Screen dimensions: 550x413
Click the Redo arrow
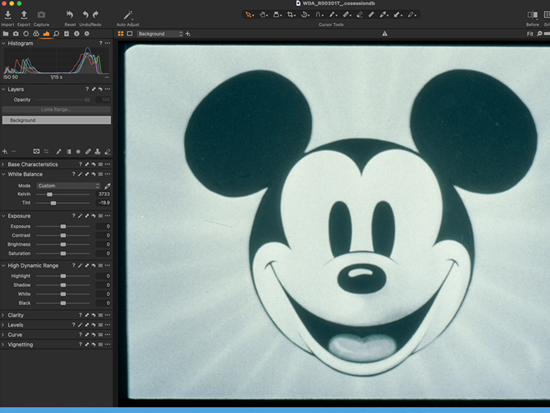coord(96,15)
